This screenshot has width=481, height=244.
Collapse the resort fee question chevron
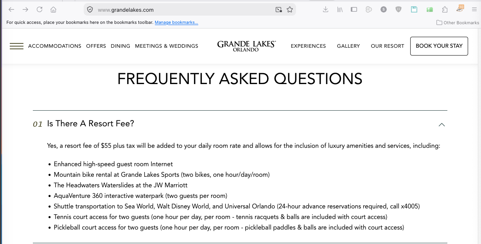[442, 125]
